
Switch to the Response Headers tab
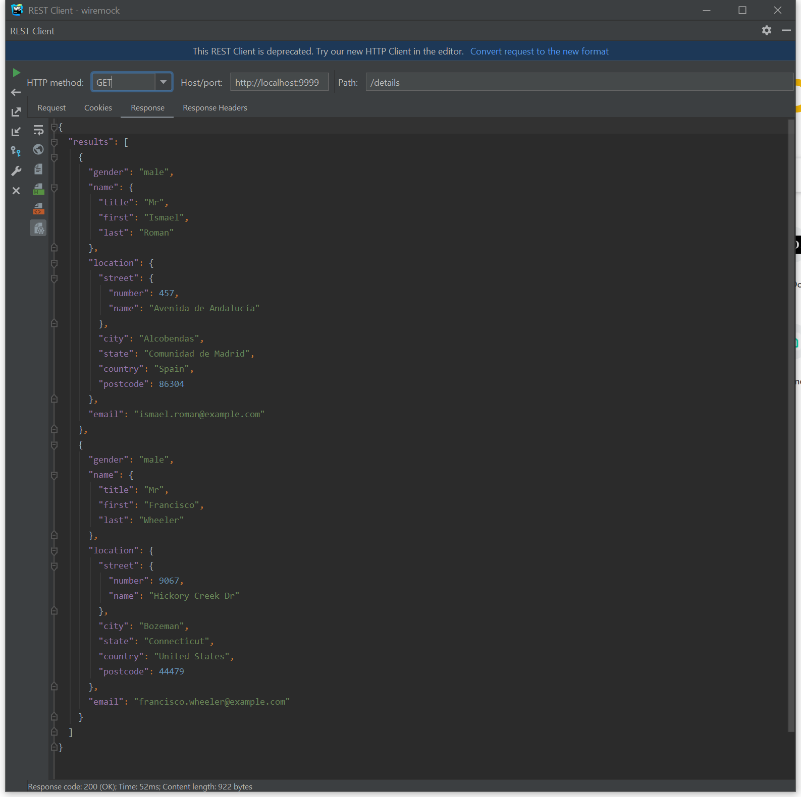coord(215,108)
